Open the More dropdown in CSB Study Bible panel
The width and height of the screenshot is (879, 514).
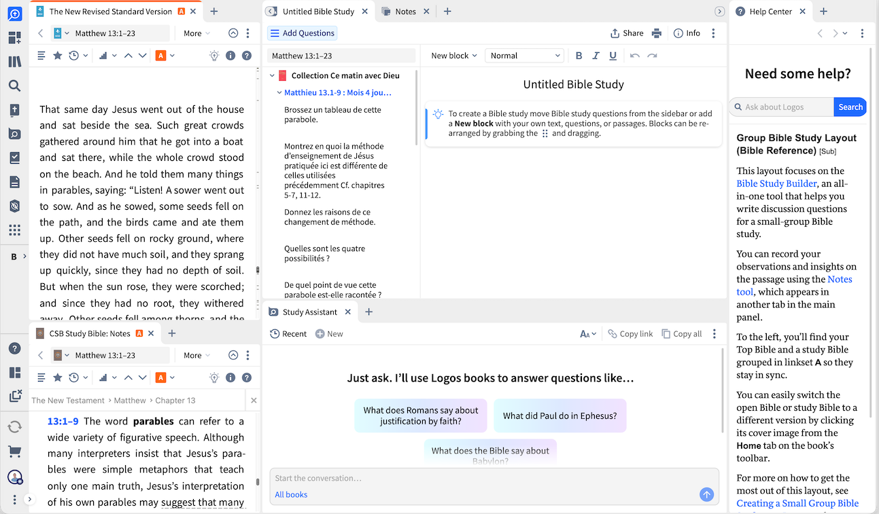pos(196,355)
